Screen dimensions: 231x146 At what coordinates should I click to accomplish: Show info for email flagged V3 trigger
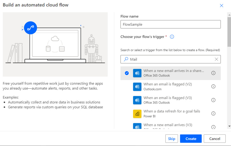[213, 100]
